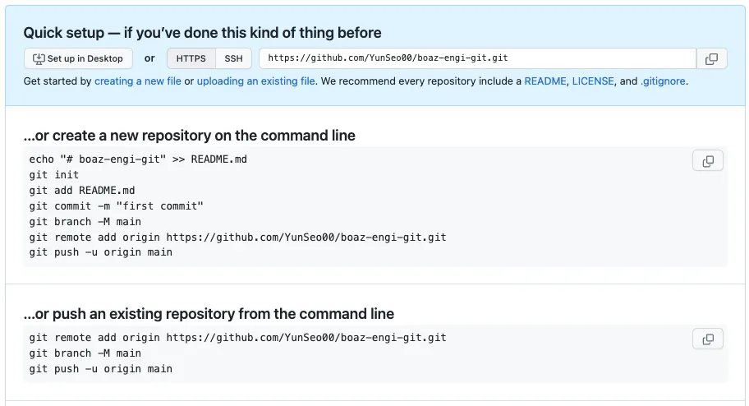749x406 pixels.
Task: Copy the push existing repository commands
Action: click(x=708, y=339)
